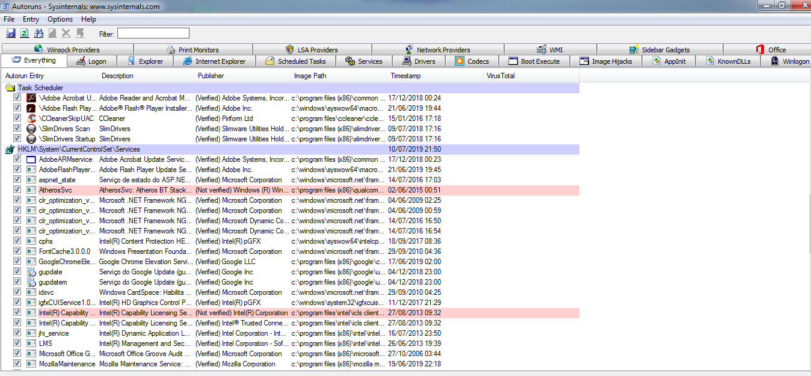Open the Options menu
811x376 pixels.
[x=60, y=19]
